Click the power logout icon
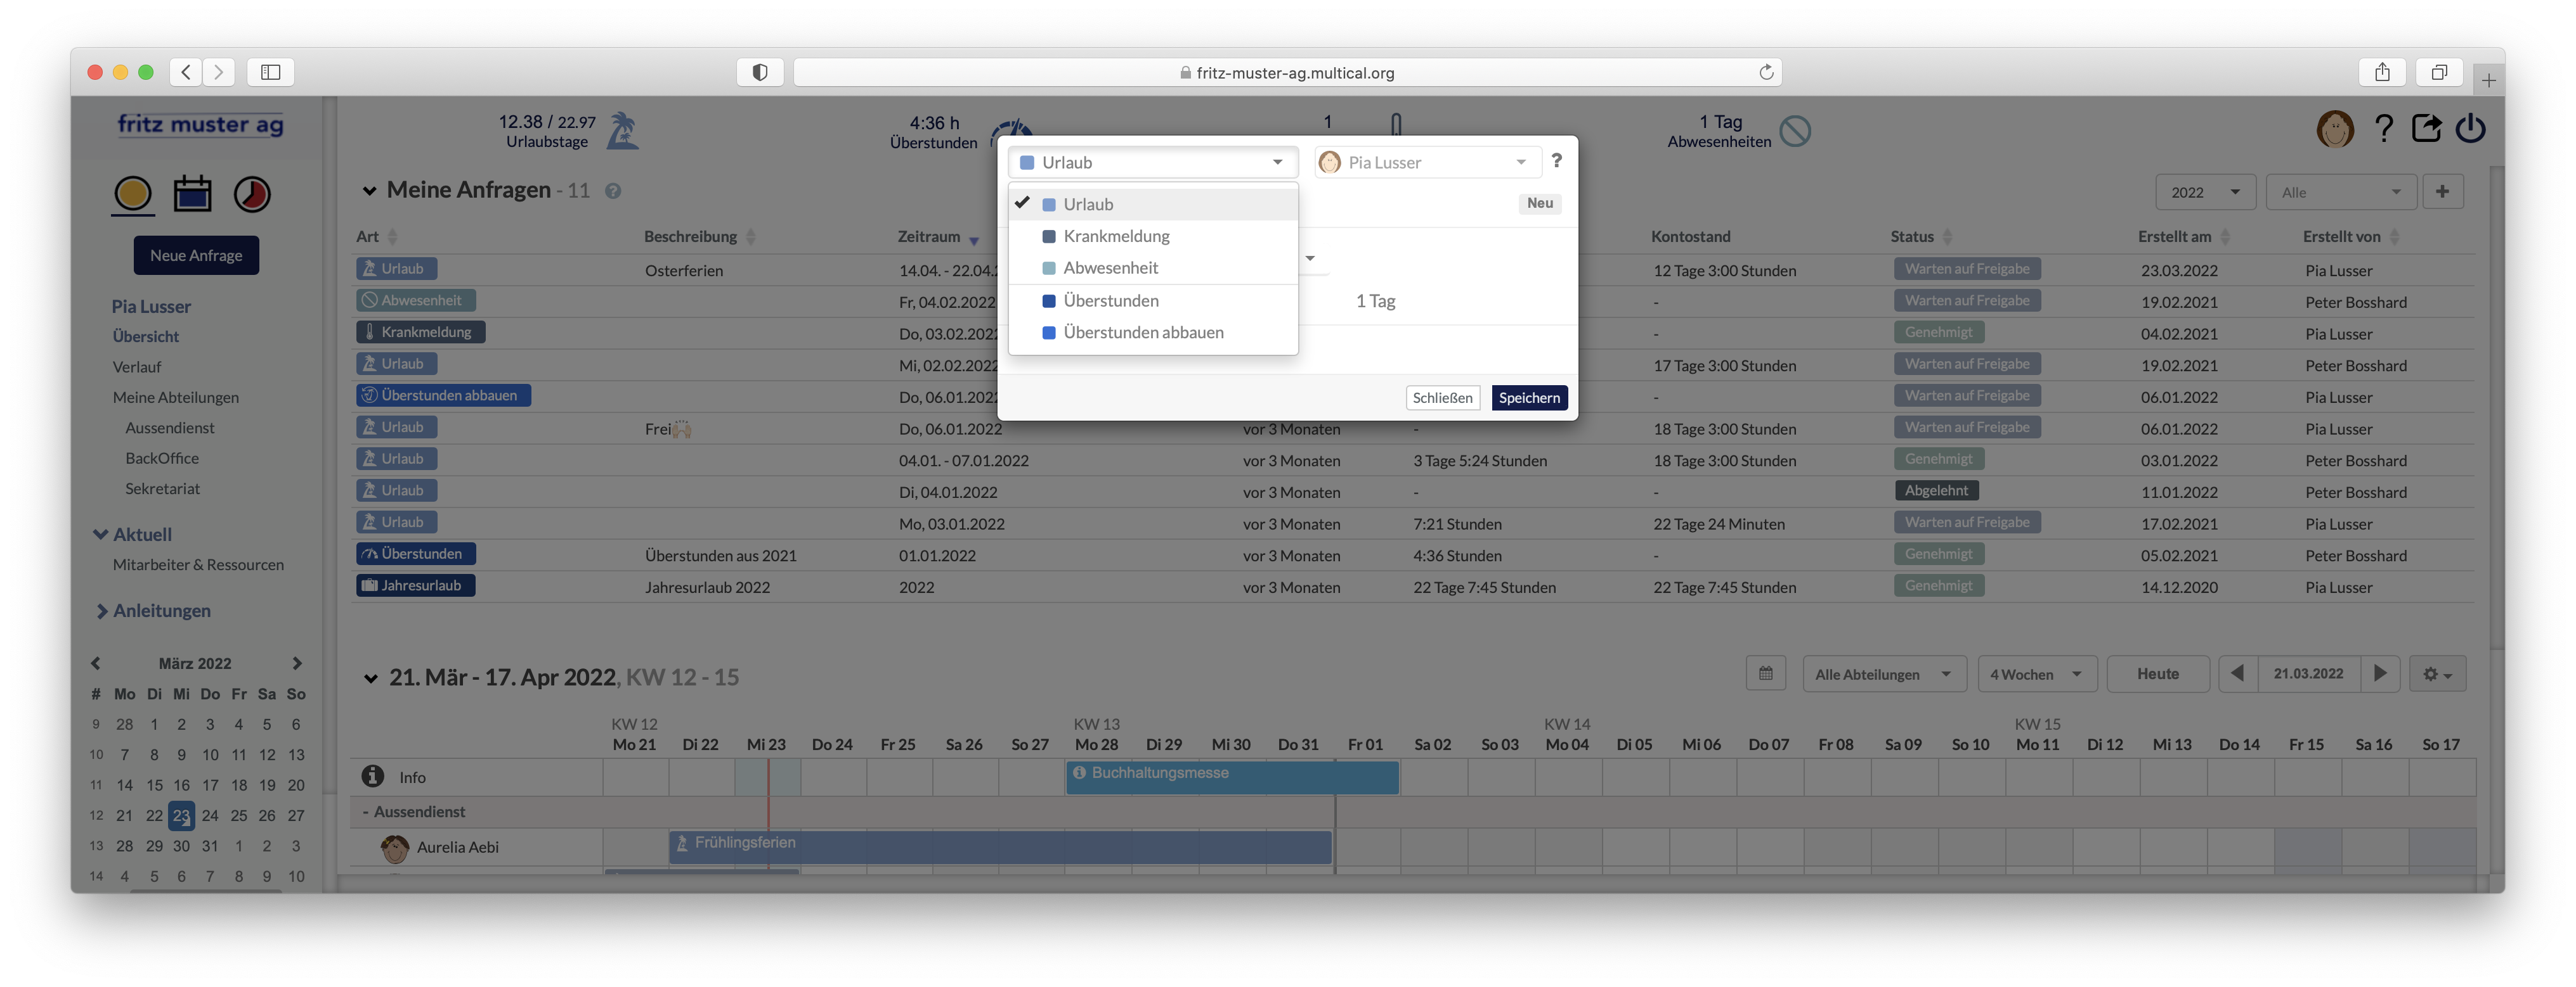The width and height of the screenshot is (2576, 987). coord(2470,128)
